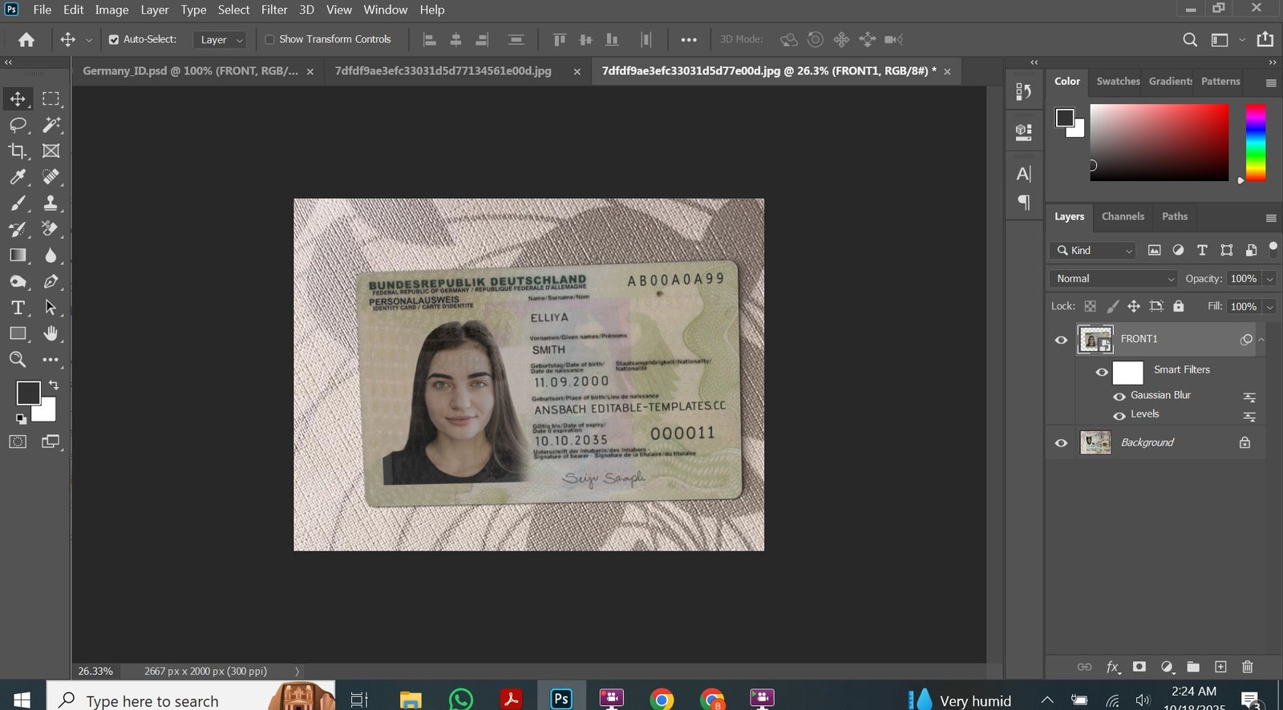The width and height of the screenshot is (1283, 710).
Task: Click the Windows taskbar search box
Action: [x=152, y=700]
